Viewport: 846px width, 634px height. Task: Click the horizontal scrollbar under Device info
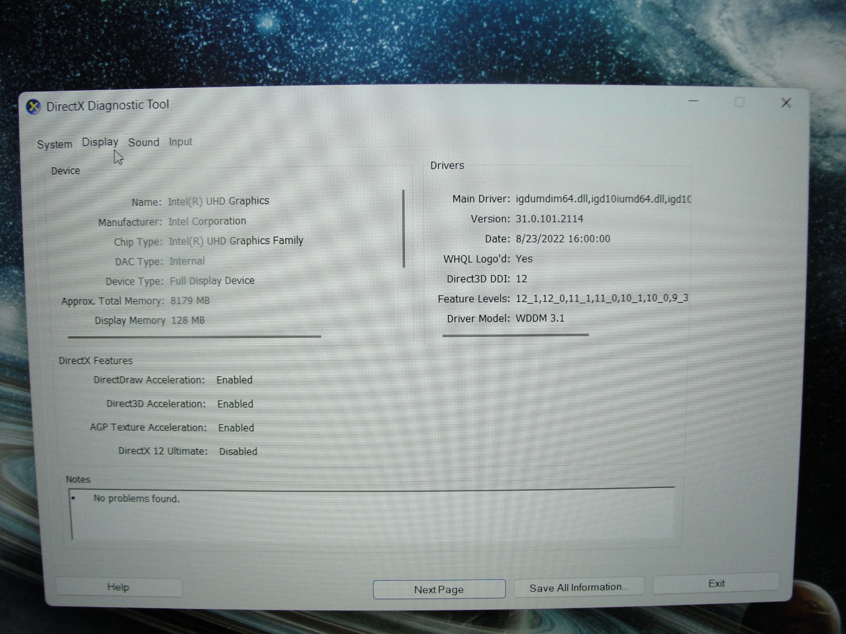194,336
